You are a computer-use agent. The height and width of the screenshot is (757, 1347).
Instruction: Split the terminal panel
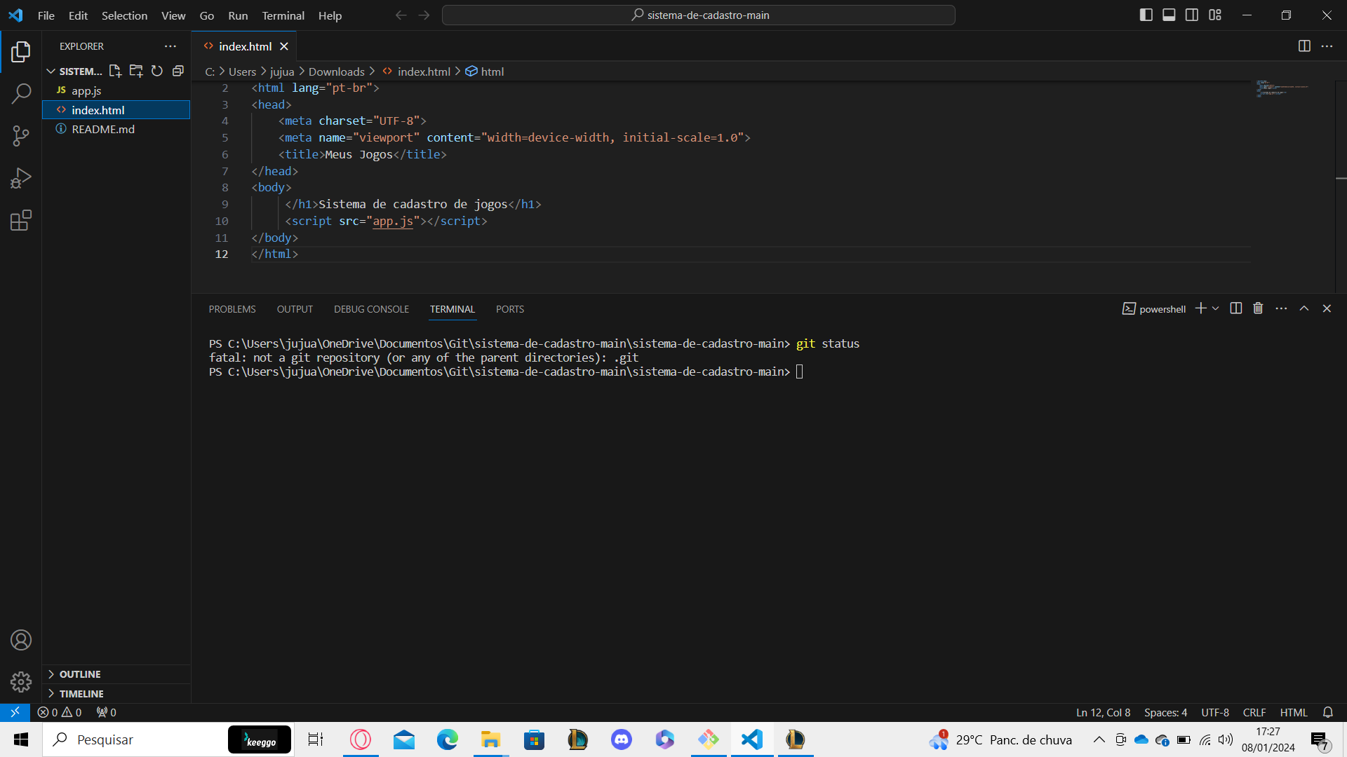coord(1236,308)
